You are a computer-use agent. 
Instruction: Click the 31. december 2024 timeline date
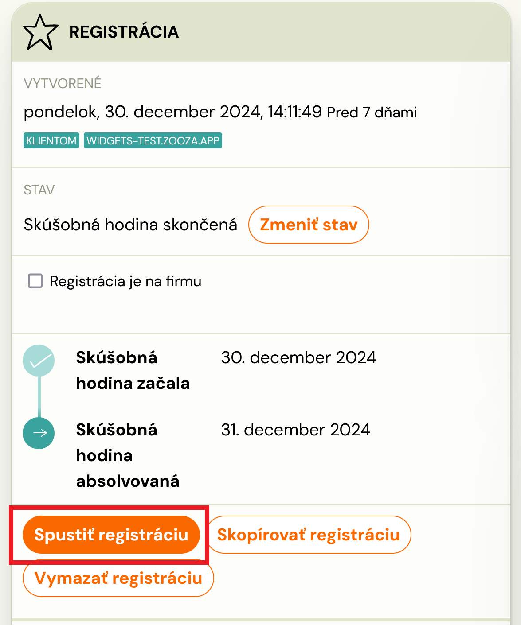(x=296, y=430)
